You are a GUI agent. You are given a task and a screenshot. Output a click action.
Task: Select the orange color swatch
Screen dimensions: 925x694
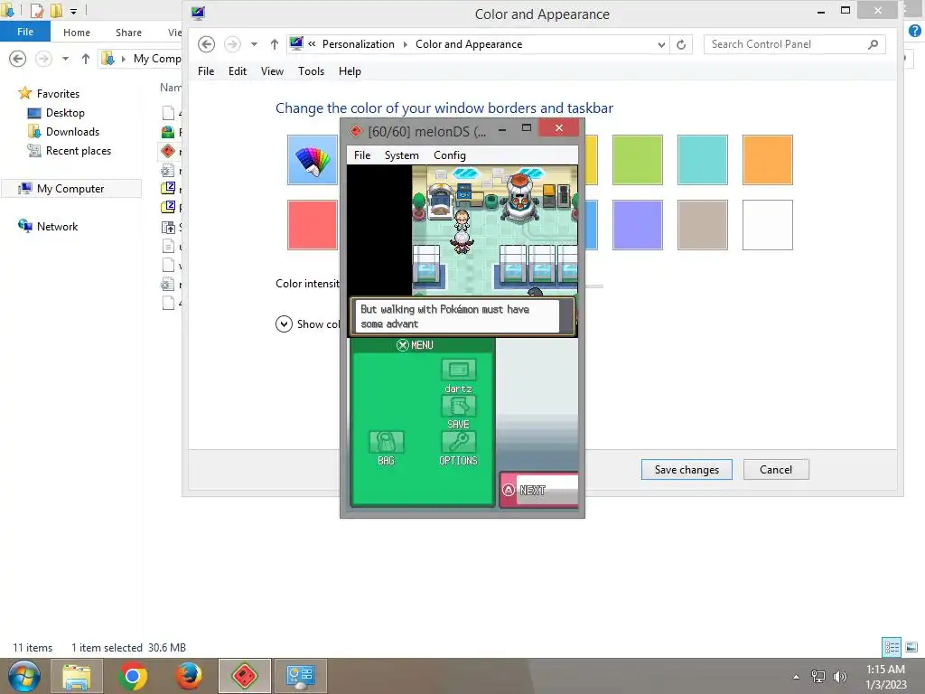point(768,160)
